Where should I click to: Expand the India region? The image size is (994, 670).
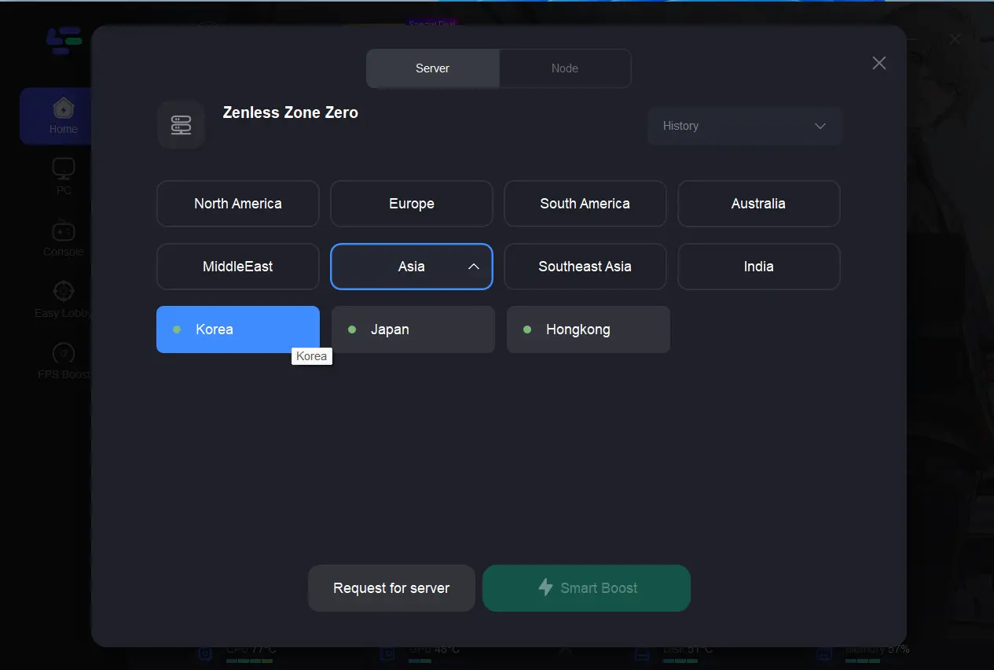(759, 267)
